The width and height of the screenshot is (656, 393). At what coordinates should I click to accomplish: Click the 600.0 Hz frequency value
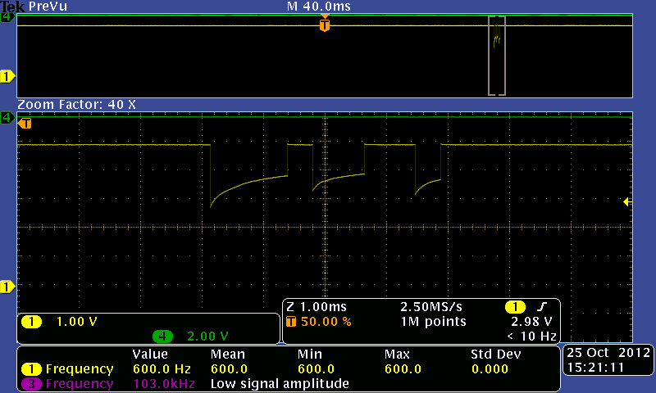[x=162, y=369]
